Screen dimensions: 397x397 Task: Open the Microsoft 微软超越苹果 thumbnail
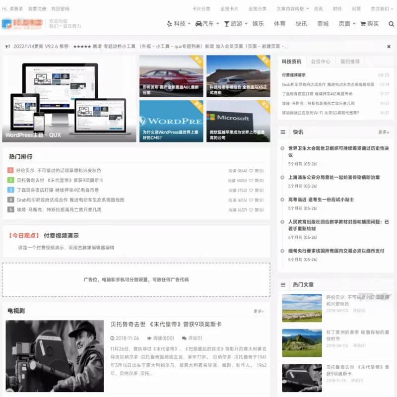coord(238,121)
